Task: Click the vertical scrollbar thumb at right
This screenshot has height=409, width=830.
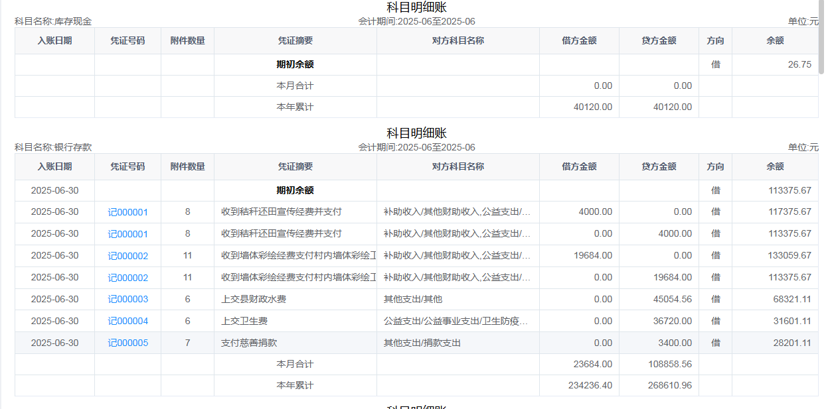Action: click(821, 36)
